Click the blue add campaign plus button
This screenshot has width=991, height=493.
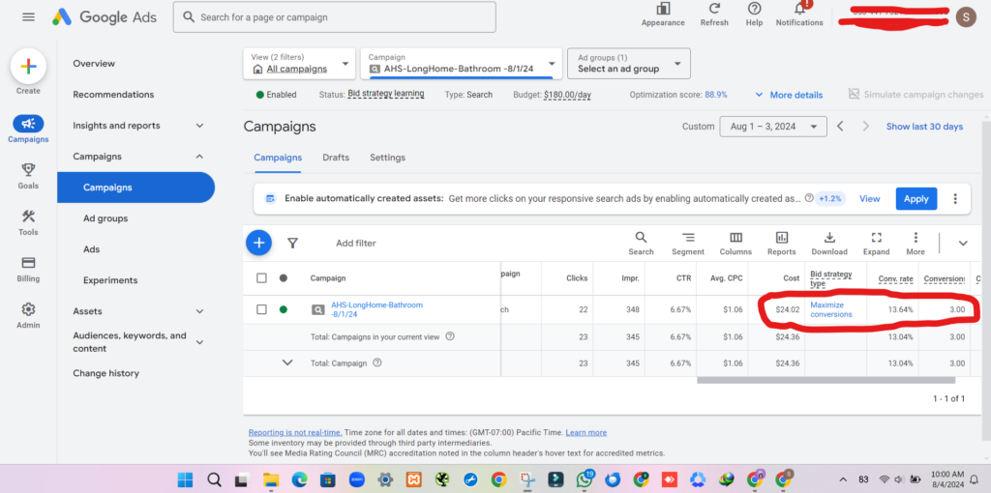(x=258, y=243)
